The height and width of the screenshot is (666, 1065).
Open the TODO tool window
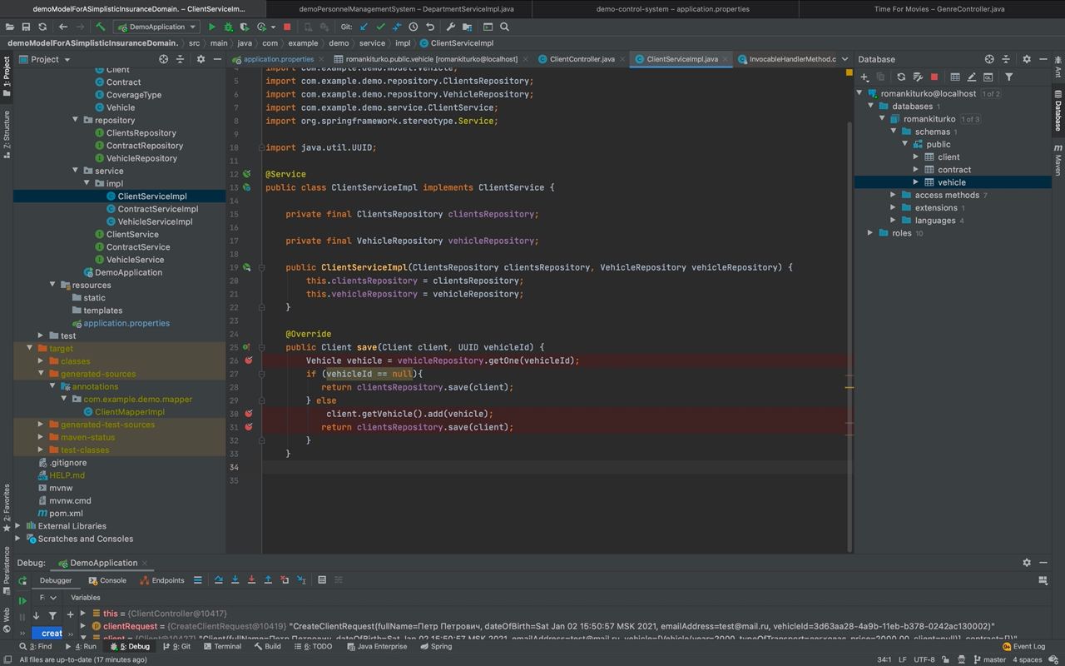coord(313,646)
